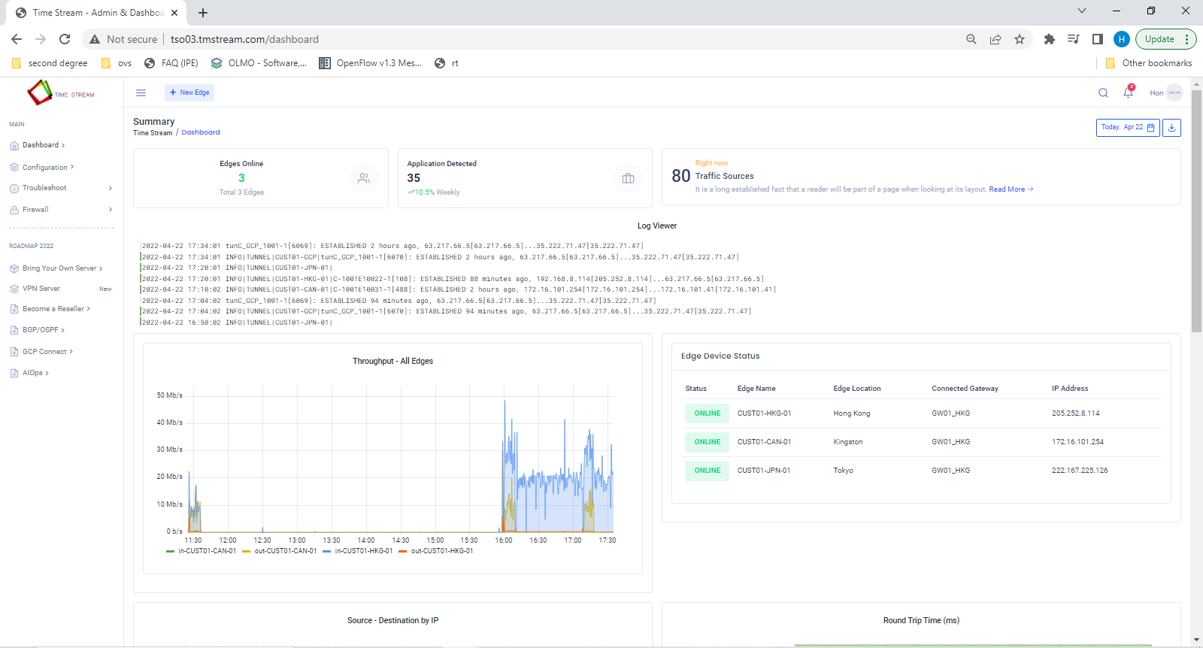Open Chrome extensions puzzle icon
The height and width of the screenshot is (648, 1203).
(1049, 39)
